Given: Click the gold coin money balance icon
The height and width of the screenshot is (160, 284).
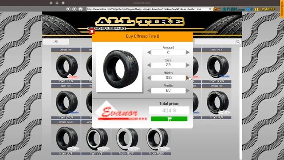Looking at the screenshot, I should [x=256, y=9].
